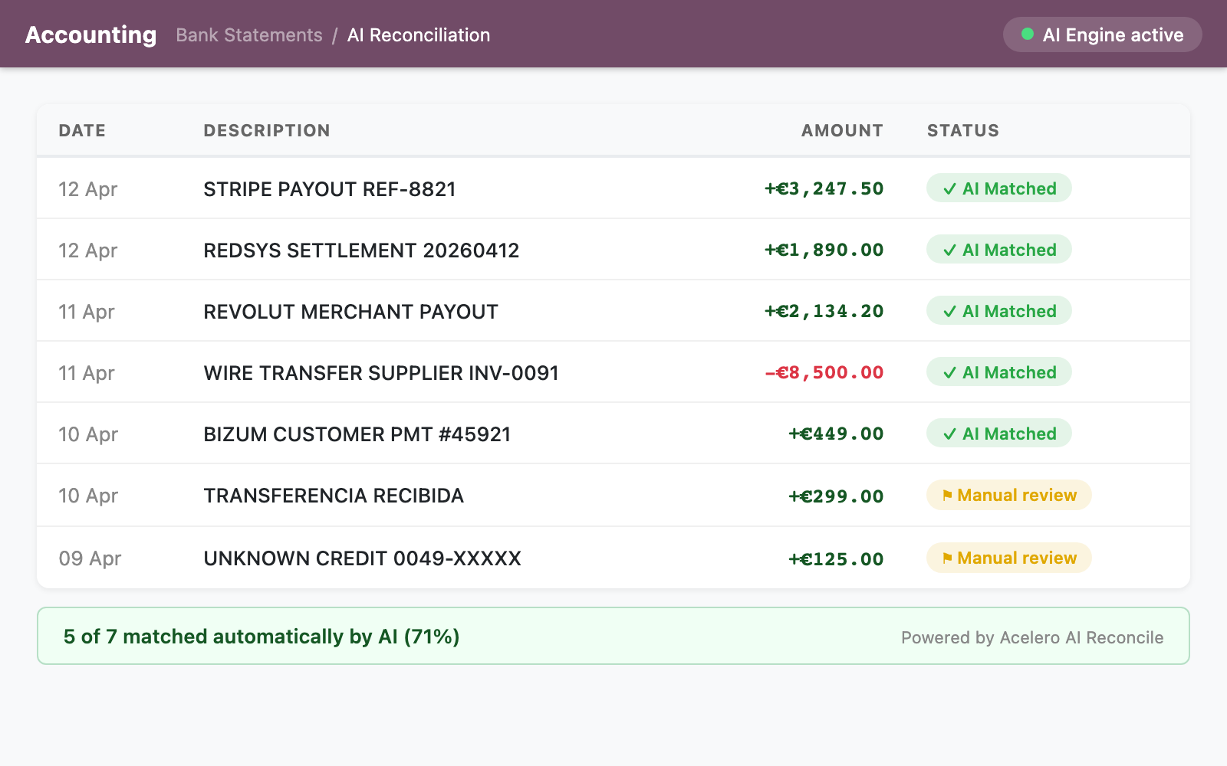Click the green checkmark on STRIPE PAYOUT row
1227x766 pixels.
coord(949,188)
